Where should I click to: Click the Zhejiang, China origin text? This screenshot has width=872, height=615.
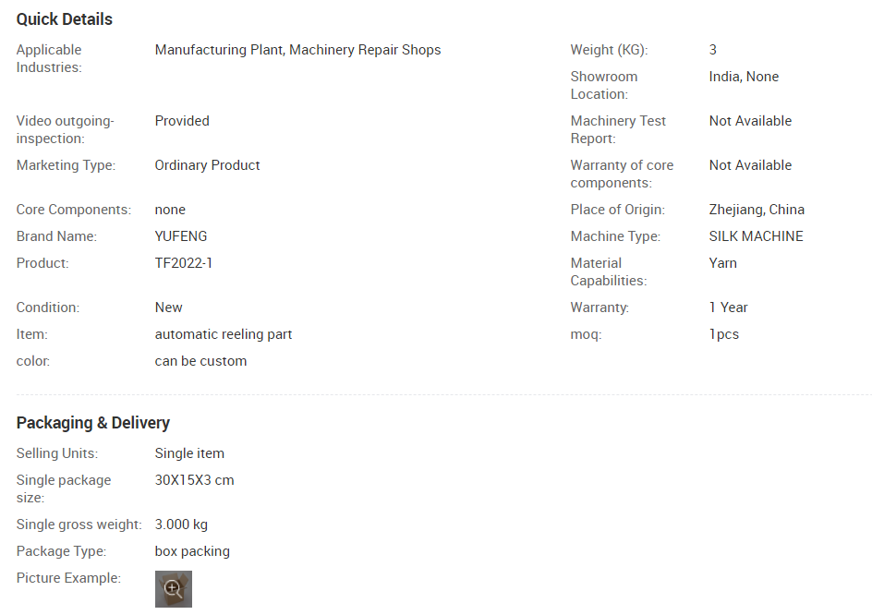point(757,210)
